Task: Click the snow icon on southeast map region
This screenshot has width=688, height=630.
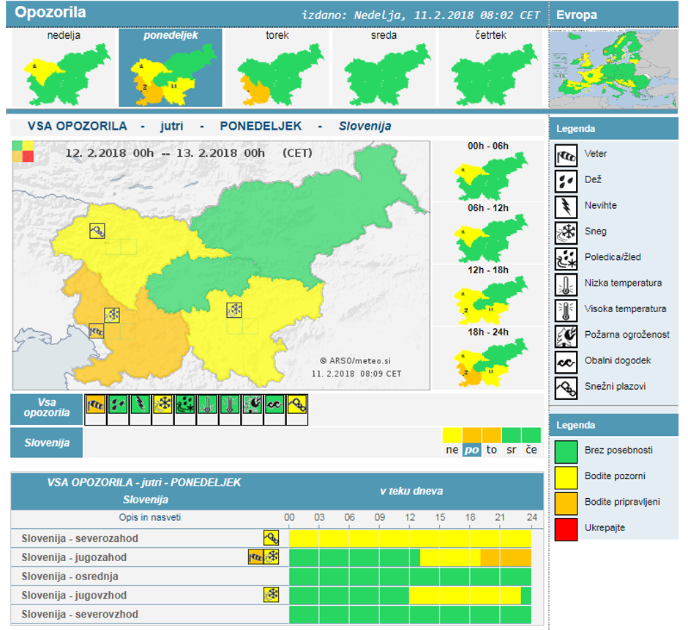Action: (234, 310)
